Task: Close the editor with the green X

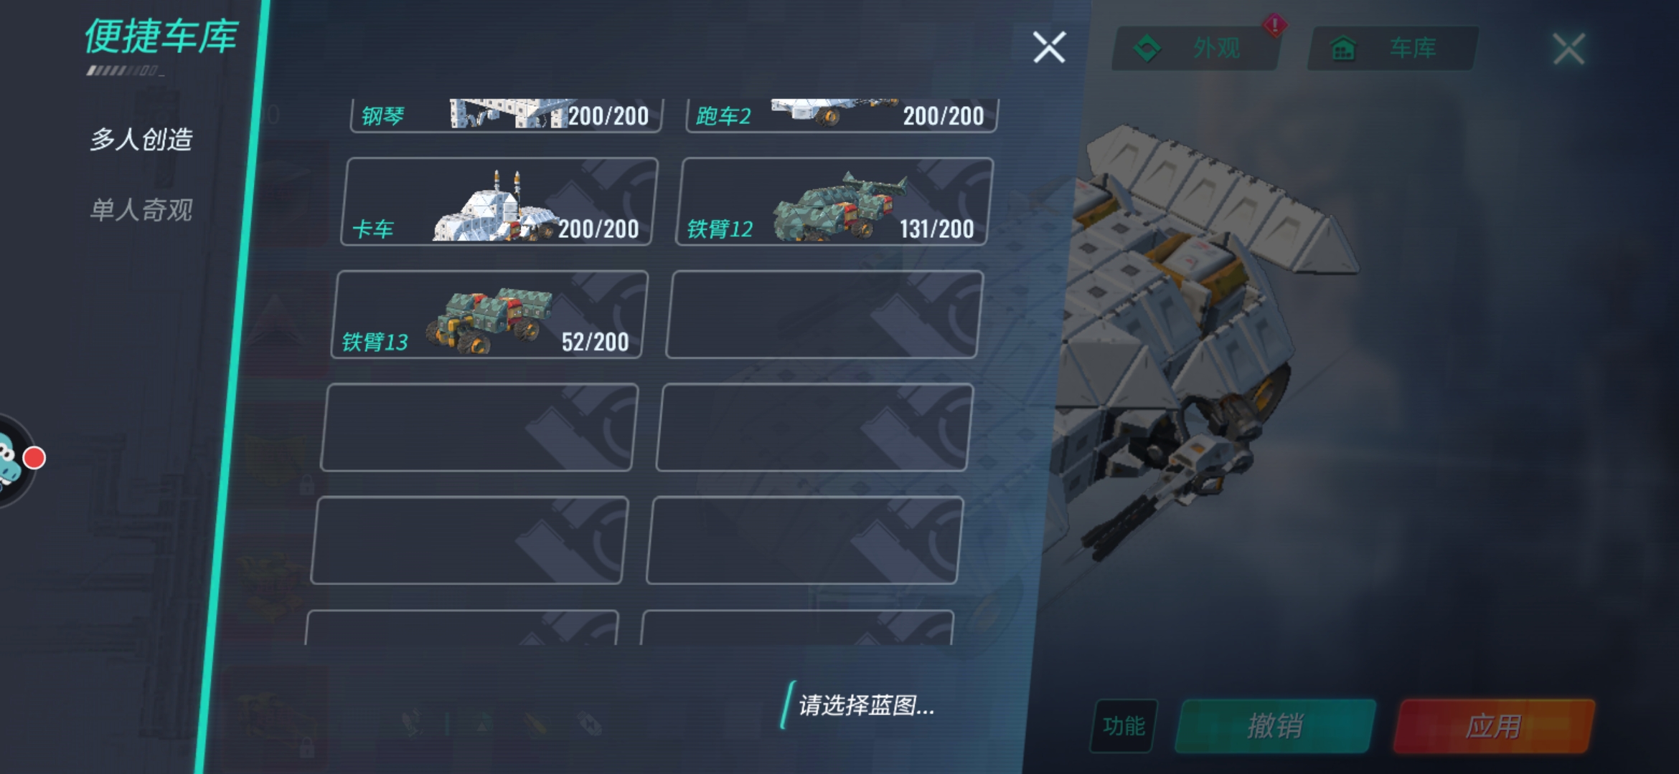Action: coord(1569,49)
